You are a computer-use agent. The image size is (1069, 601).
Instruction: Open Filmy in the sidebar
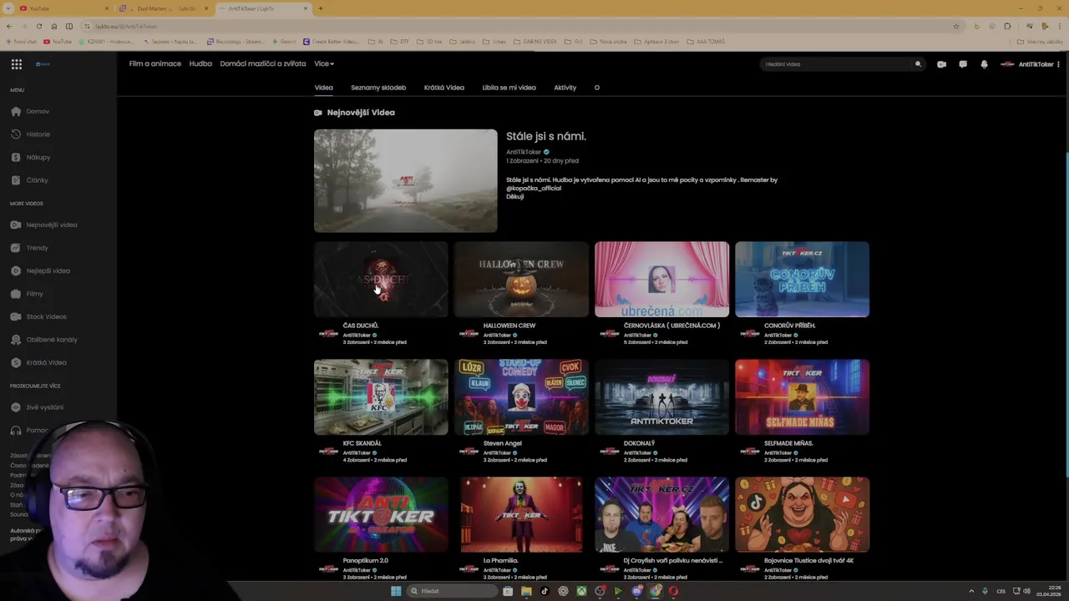[28, 294]
